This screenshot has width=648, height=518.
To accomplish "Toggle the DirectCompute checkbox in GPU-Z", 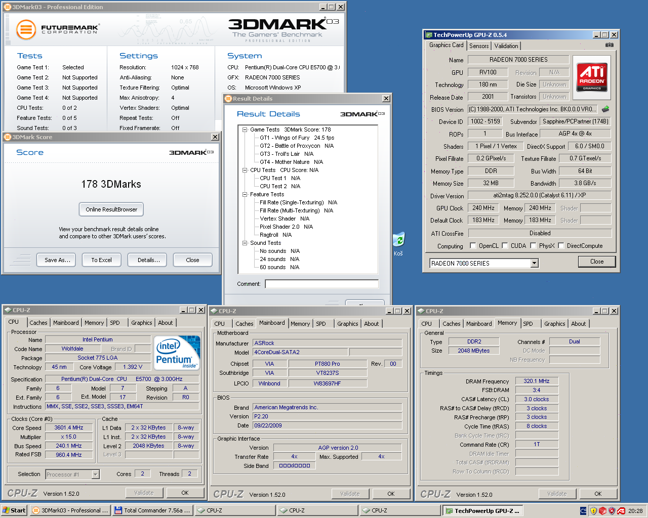I will 561,246.
